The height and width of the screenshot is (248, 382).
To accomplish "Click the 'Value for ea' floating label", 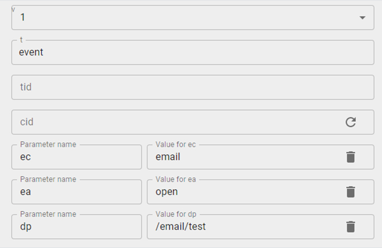I will pos(176,180).
